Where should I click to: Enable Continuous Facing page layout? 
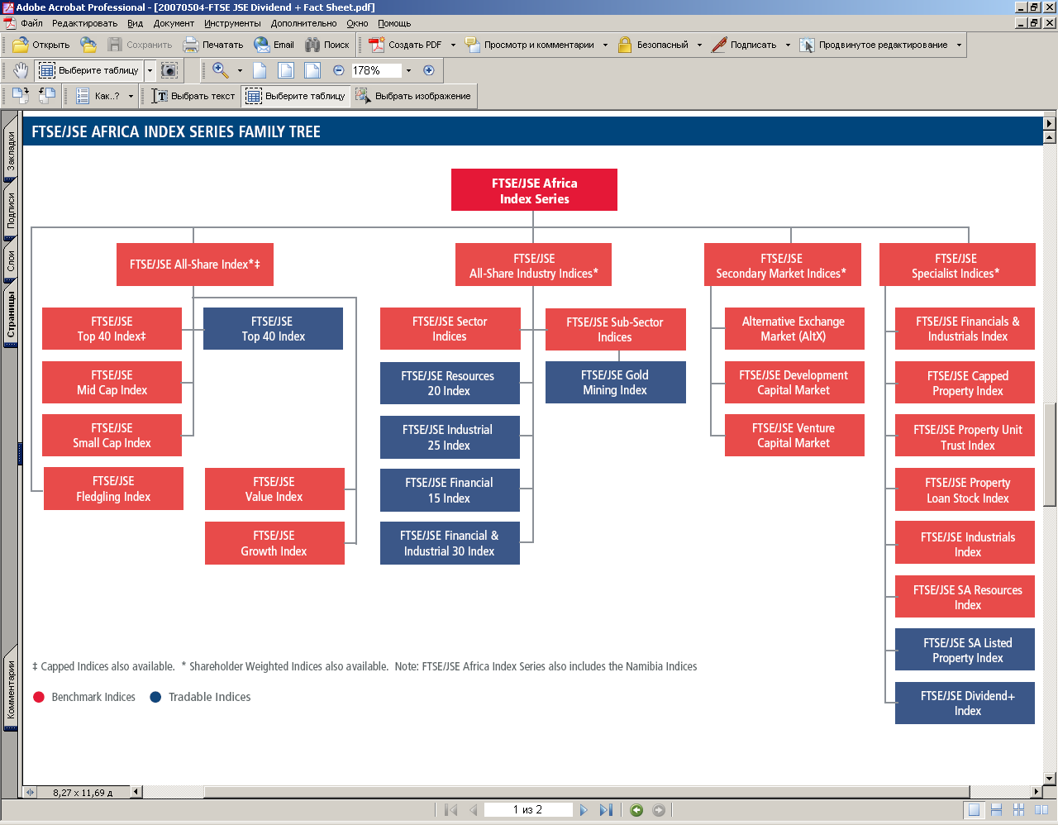(x=1018, y=810)
